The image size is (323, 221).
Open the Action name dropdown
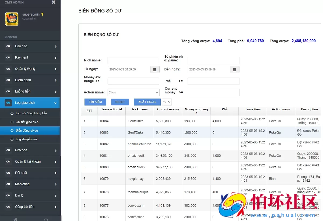133,92
